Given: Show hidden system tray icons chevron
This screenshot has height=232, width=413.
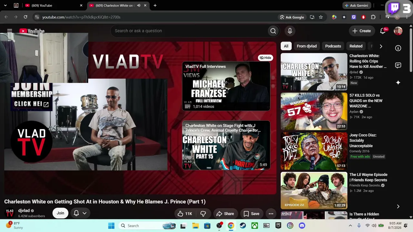Looking at the screenshot, I should pos(350,226).
